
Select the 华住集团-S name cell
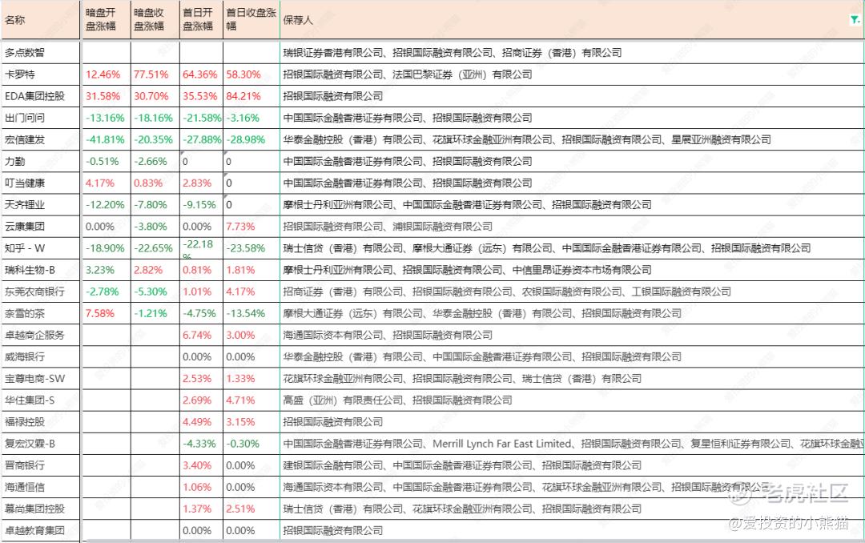pyautogui.click(x=42, y=400)
